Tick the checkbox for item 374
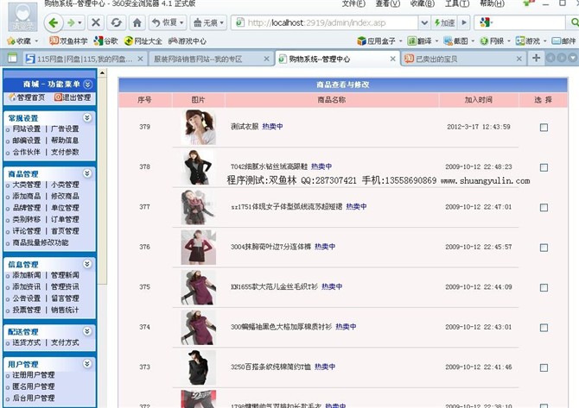 pyautogui.click(x=544, y=328)
